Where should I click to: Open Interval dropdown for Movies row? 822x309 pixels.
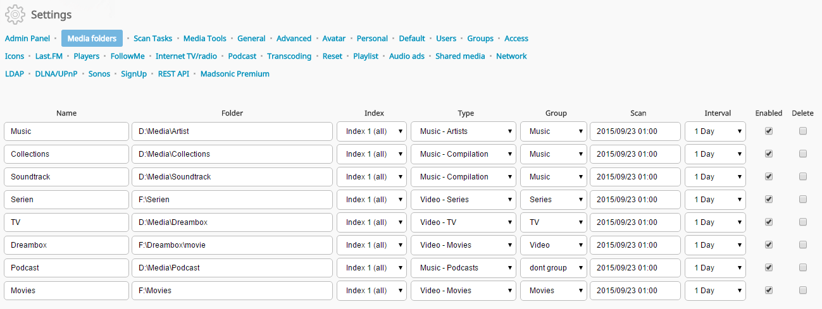point(715,291)
